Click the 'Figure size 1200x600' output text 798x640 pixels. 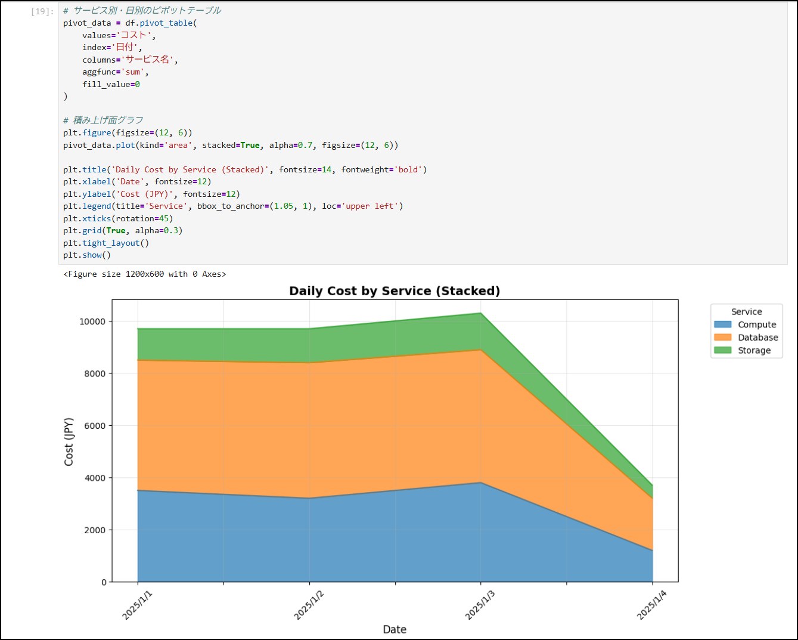click(144, 274)
